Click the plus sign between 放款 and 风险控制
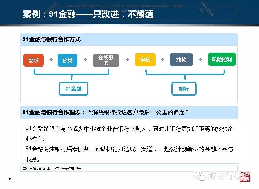This screenshot has height=189, width=259. coord(200,60)
